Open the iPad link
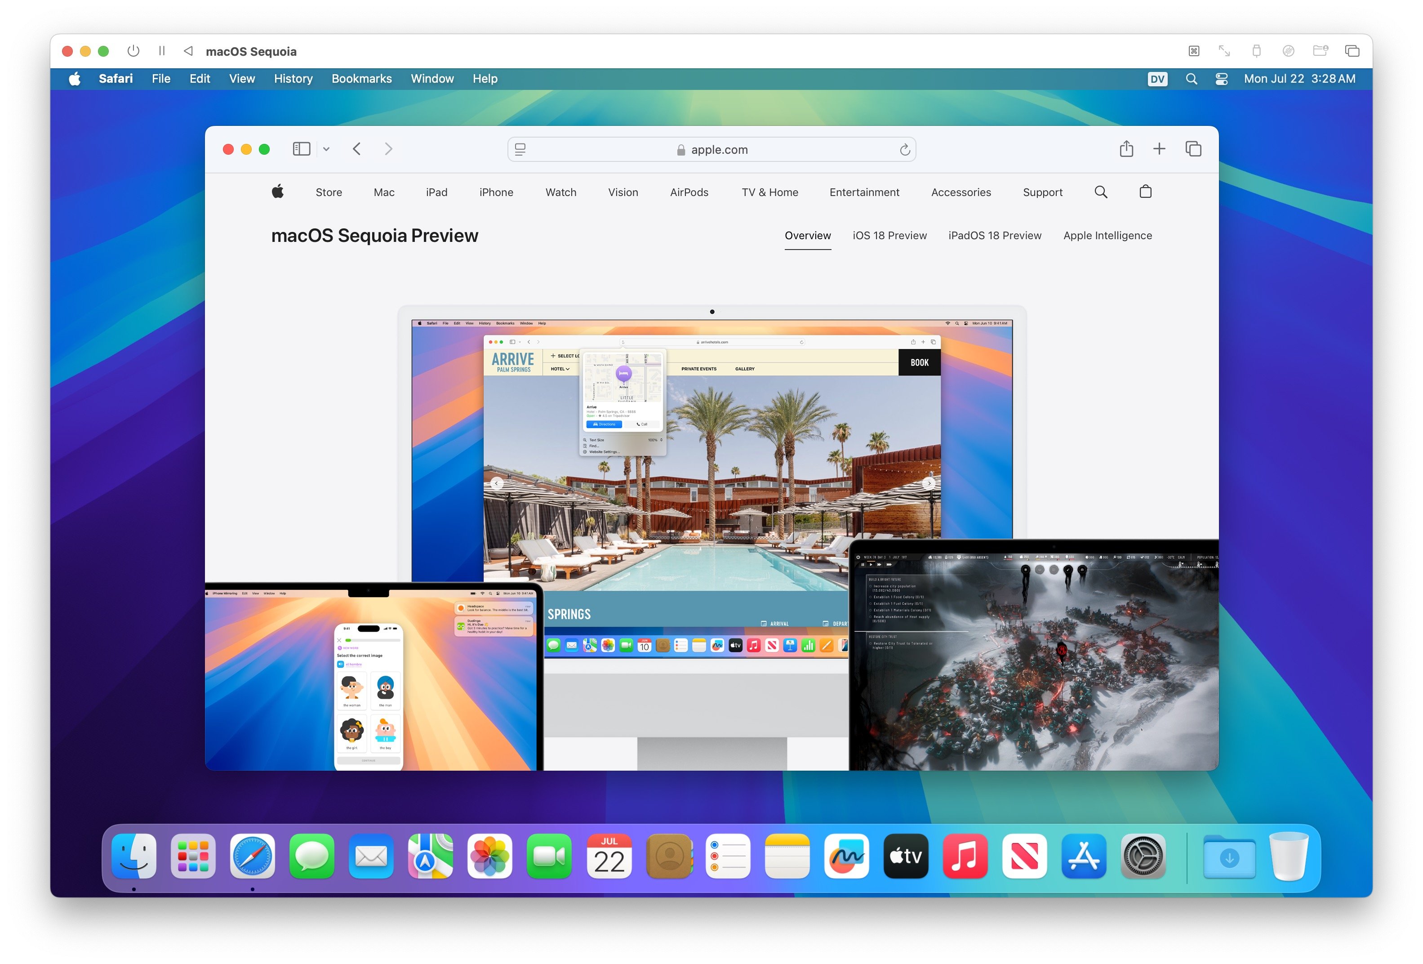This screenshot has width=1423, height=964. [x=436, y=192]
